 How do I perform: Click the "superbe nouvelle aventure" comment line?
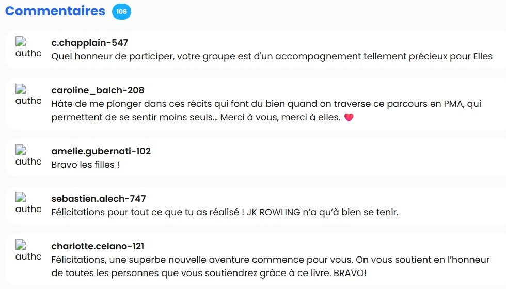point(271,260)
